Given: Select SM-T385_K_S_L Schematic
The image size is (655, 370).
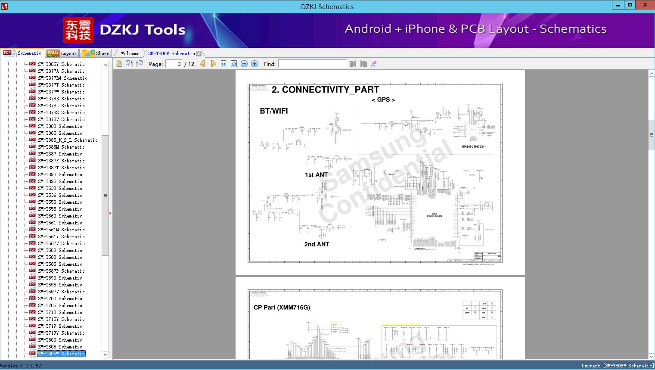Looking at the screenshot, I should (x=68, y=140).
